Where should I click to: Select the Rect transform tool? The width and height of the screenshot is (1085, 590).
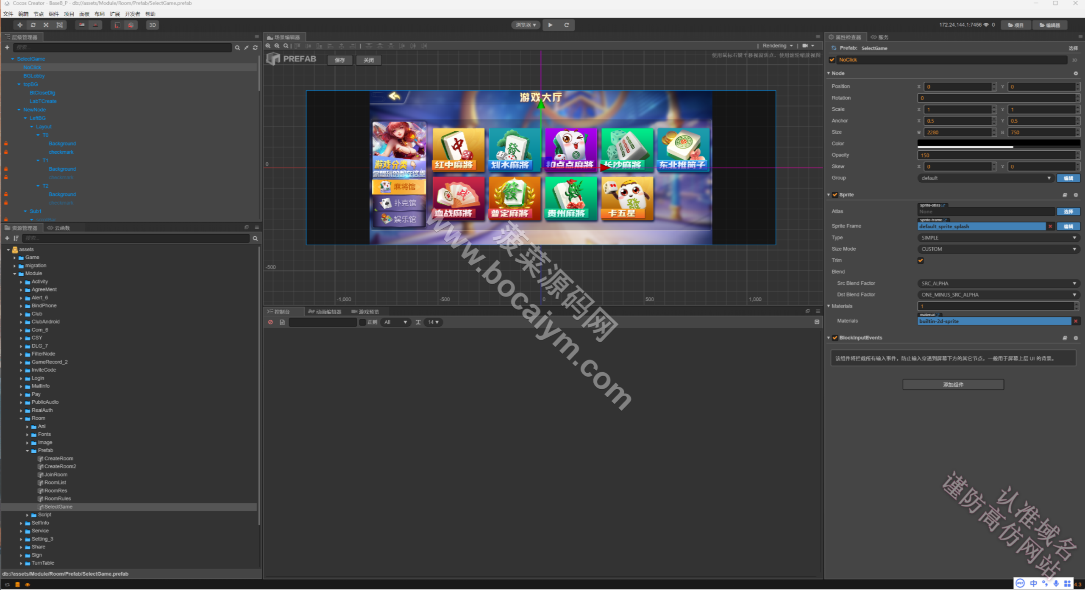click(60, 25)
